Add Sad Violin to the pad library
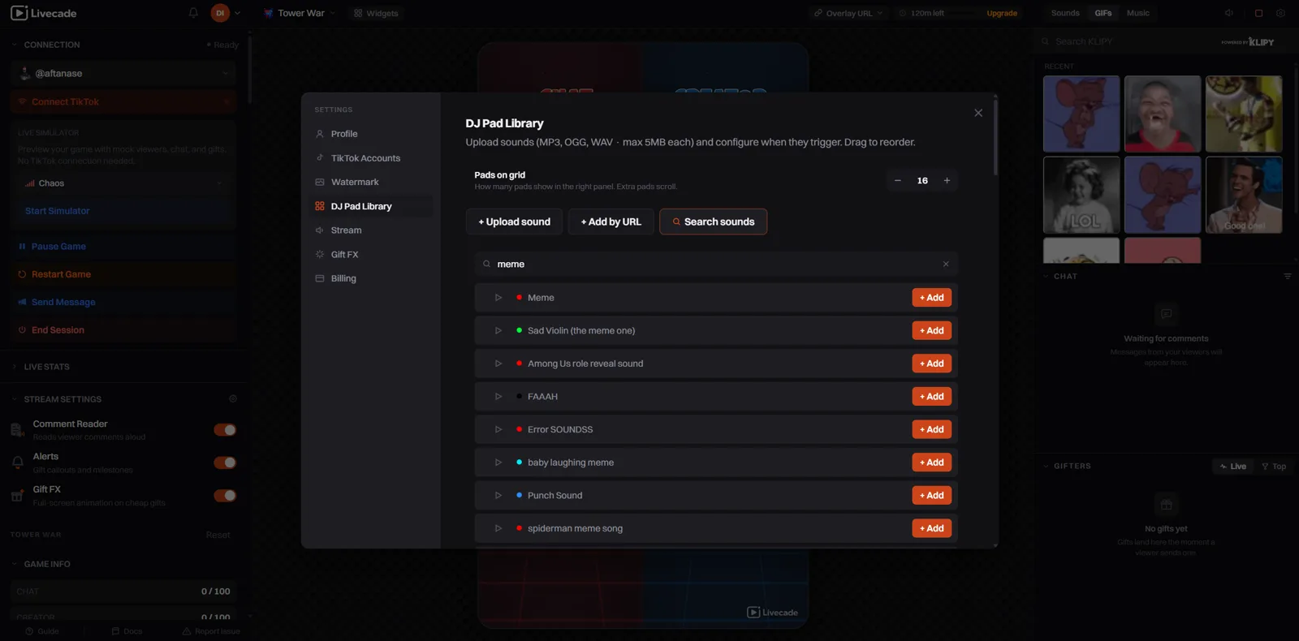 tap(931, 331)
